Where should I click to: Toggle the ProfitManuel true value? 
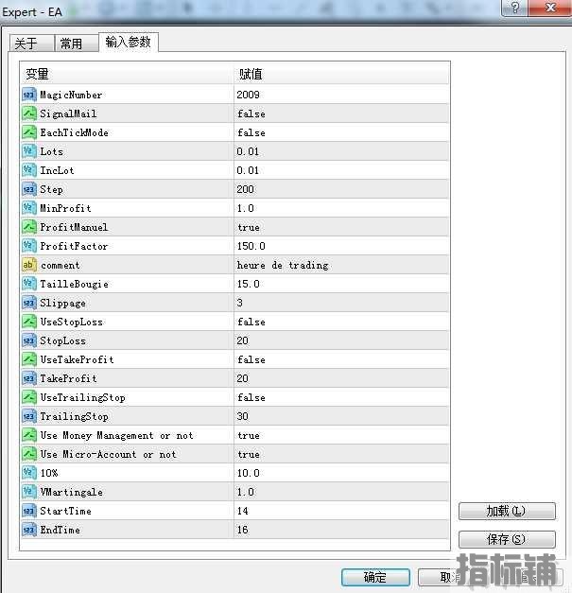click(x=340, y=227)
